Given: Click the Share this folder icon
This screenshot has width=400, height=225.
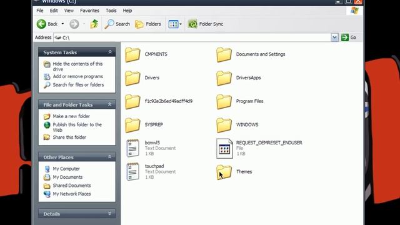Looking at the screenshot, I should 47,137.
